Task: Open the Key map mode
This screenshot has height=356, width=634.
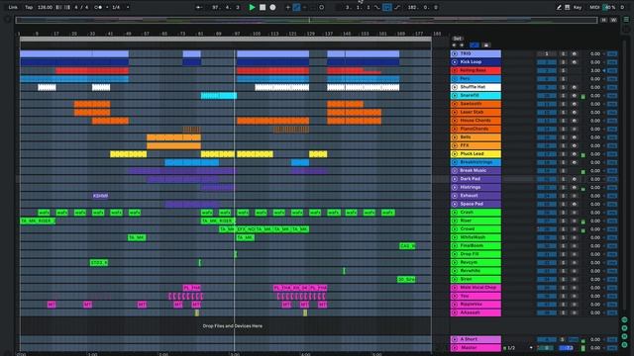Action: click(578, 7)
